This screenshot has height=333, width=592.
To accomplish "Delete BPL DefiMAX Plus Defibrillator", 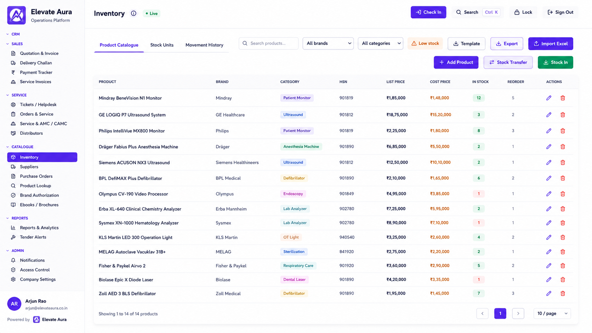I will (x=563, y=178).
